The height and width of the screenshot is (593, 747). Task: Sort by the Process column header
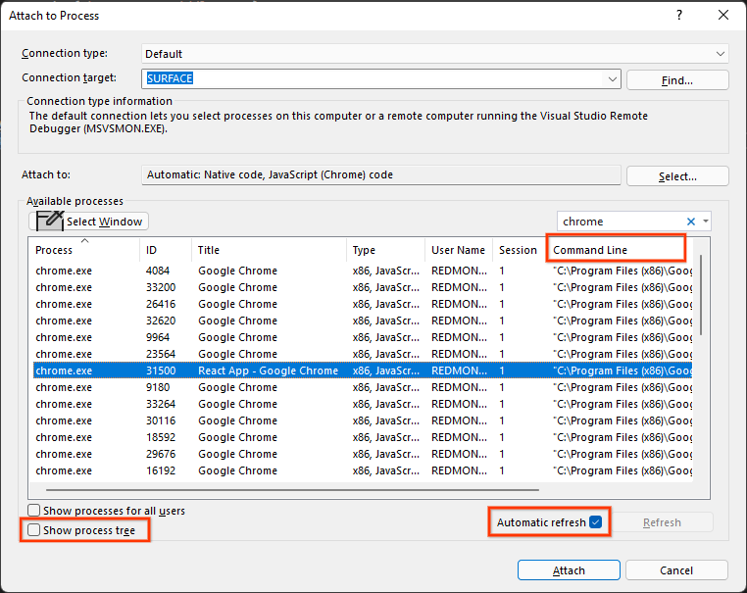[86, 250]
